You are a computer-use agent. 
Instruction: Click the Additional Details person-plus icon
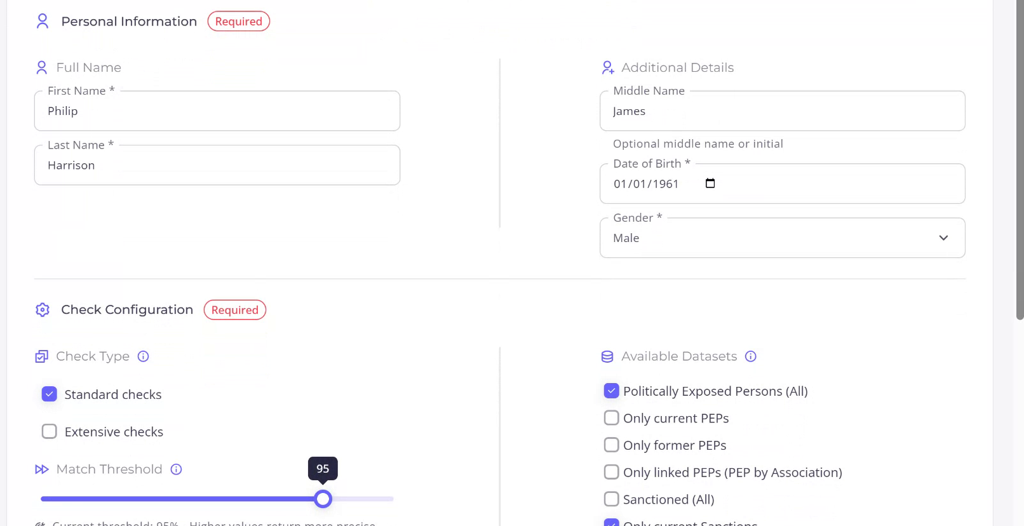click(x=608, y=67)
